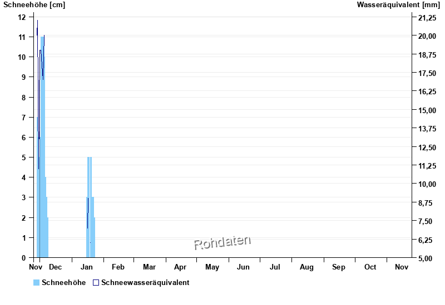The width and height of the screenshot is (445, 305).
Task: Click the 12 tick on snow height axis
Action: coord(22,17)
